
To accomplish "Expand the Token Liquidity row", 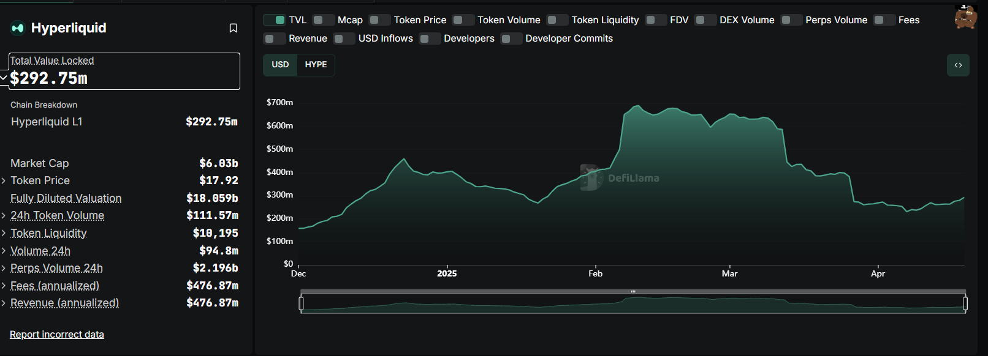I will coord(4,233).
